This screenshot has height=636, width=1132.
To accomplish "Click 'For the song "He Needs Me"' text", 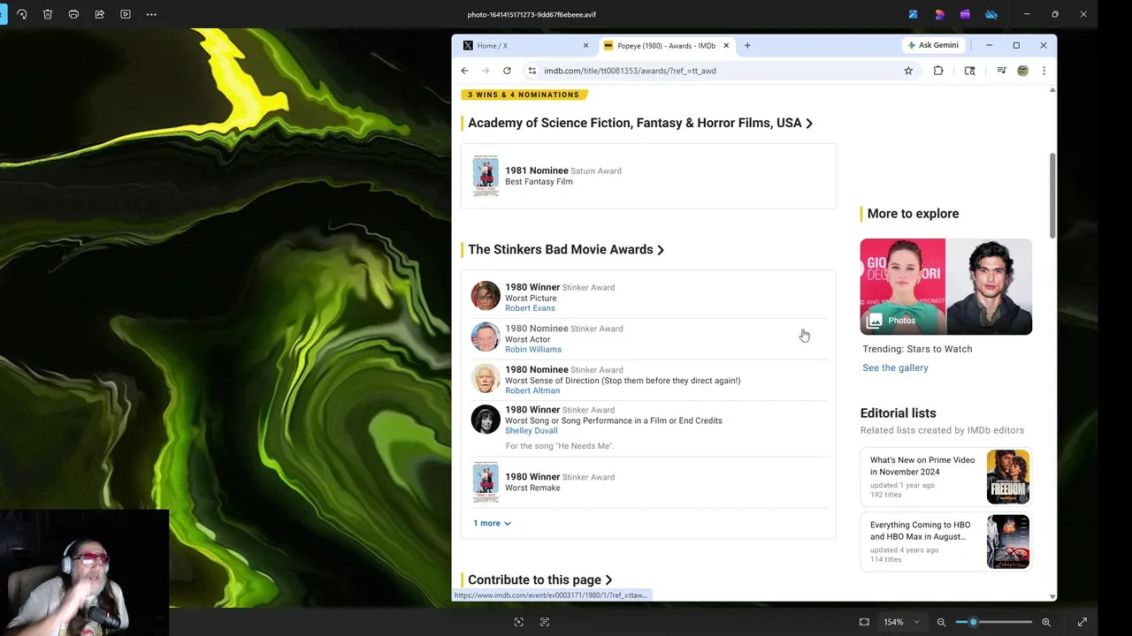I will tap(560, 446).
